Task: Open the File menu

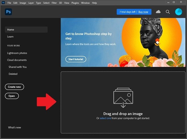Action: pyautogui.click(x=9, y=3)
